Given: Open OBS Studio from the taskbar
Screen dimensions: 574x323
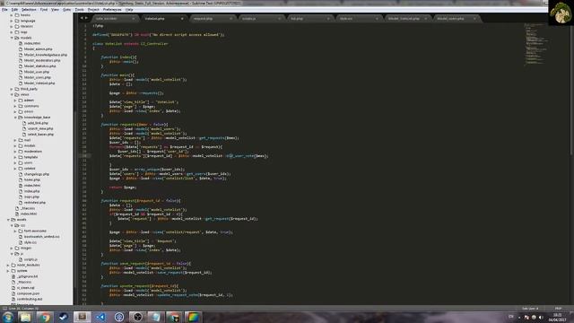Looking at the screenshot, I should (x=137, y=317).
